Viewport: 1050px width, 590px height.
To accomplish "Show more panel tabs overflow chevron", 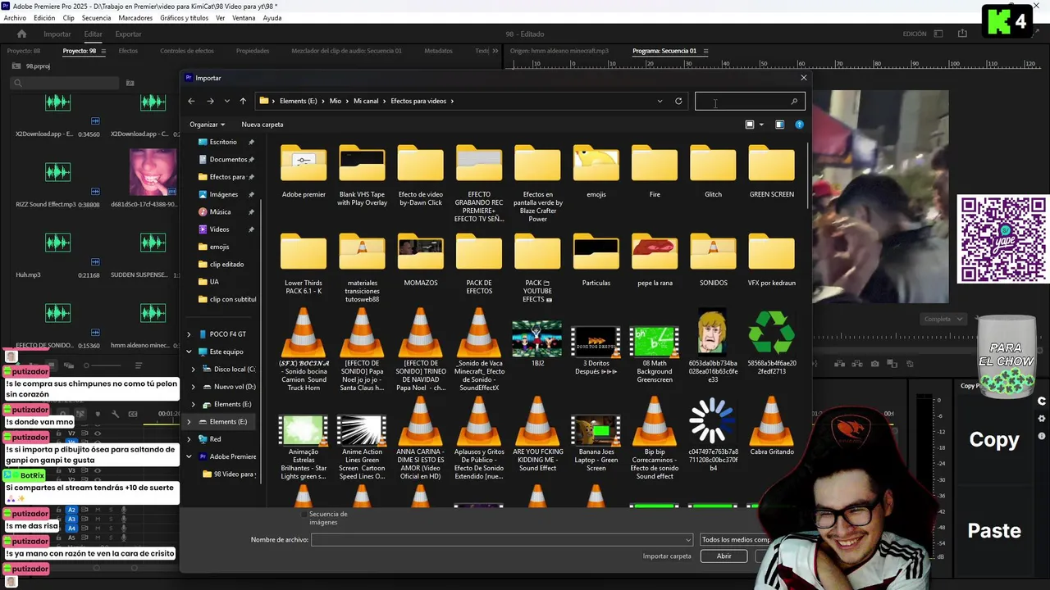I will click(495, 51).
